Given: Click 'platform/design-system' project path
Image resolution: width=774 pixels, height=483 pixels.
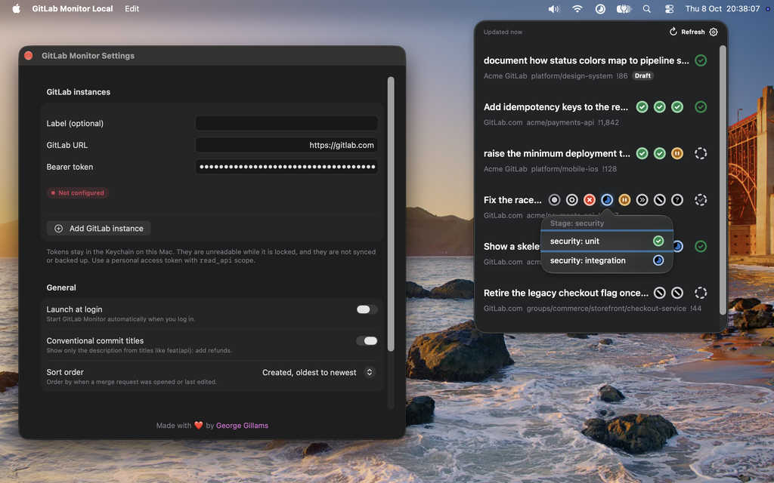Looking at the screenshot, I should (x=571, y=76).
